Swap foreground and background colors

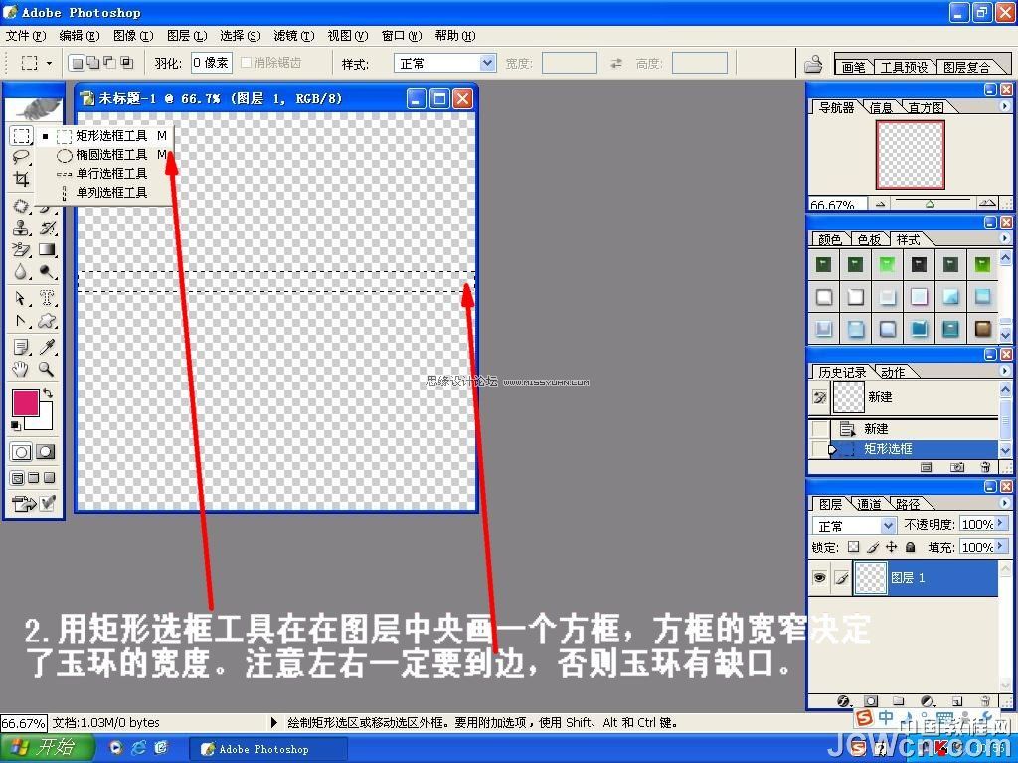pos(48,393)
